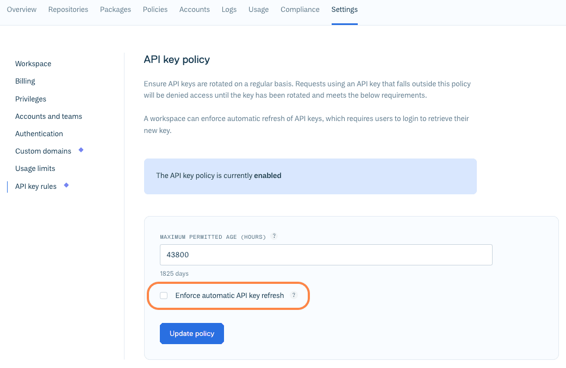This screenshot has height=368, width=566.
Task: Open help tooltip for Maximum Permitted Age
Action: (274, 236)
